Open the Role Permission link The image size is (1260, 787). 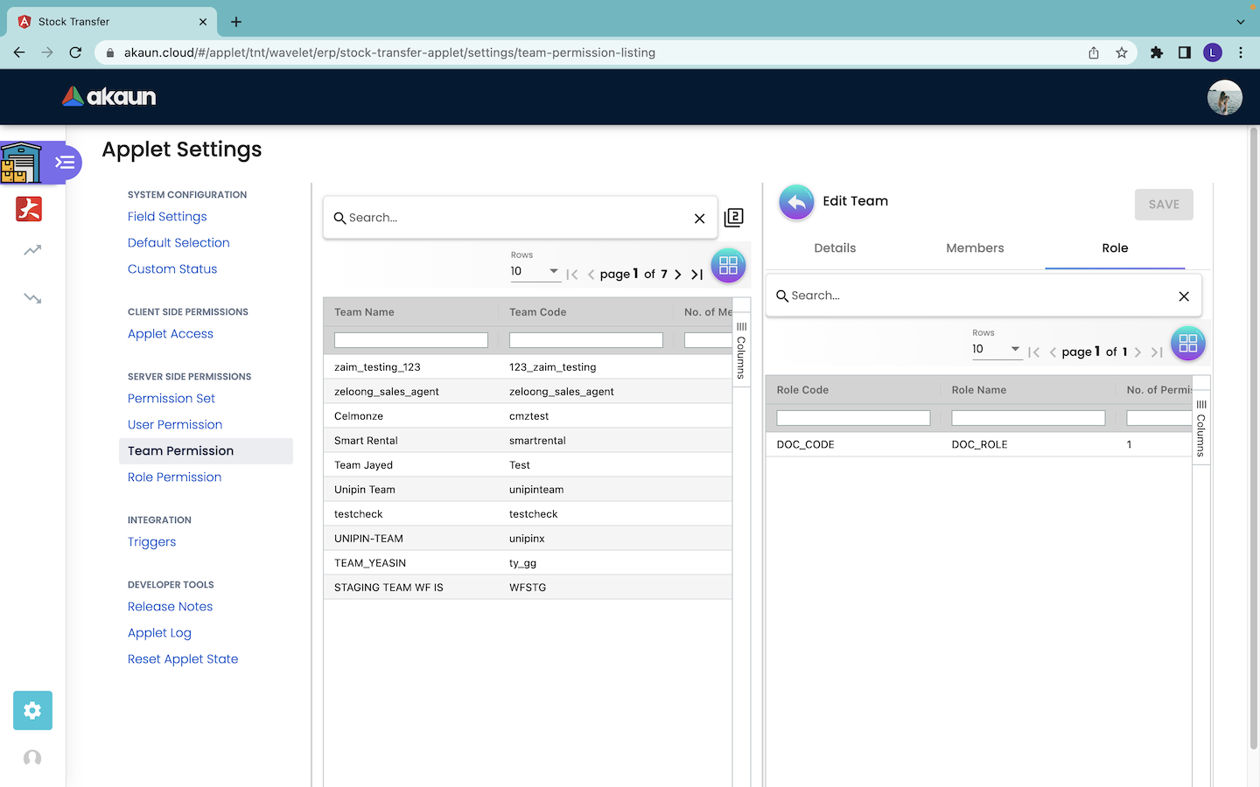174,477
